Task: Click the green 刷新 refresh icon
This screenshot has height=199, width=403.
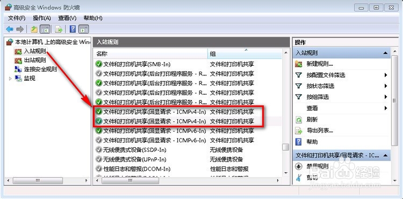Action: pos(298,119)
